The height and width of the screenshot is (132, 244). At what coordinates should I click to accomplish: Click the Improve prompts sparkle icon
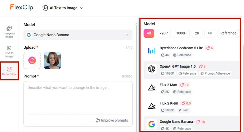click(x=98, y=120)
